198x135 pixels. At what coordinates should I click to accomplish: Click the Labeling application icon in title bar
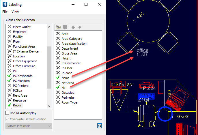pyautogui.click(x=5, y=4)
